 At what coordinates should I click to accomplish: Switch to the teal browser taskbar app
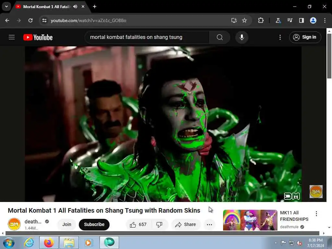109,243
